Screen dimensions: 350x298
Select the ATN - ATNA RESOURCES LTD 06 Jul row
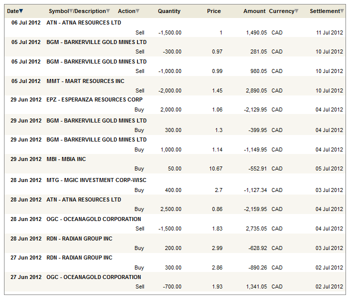click(83, 22)
